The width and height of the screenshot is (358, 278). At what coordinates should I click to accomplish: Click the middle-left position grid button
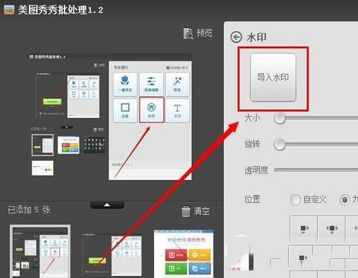coord(304,258)
